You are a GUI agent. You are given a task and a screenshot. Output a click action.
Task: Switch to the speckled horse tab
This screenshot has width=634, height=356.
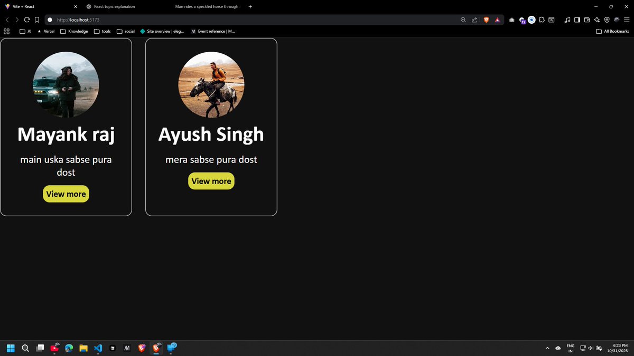coord(206,6)
